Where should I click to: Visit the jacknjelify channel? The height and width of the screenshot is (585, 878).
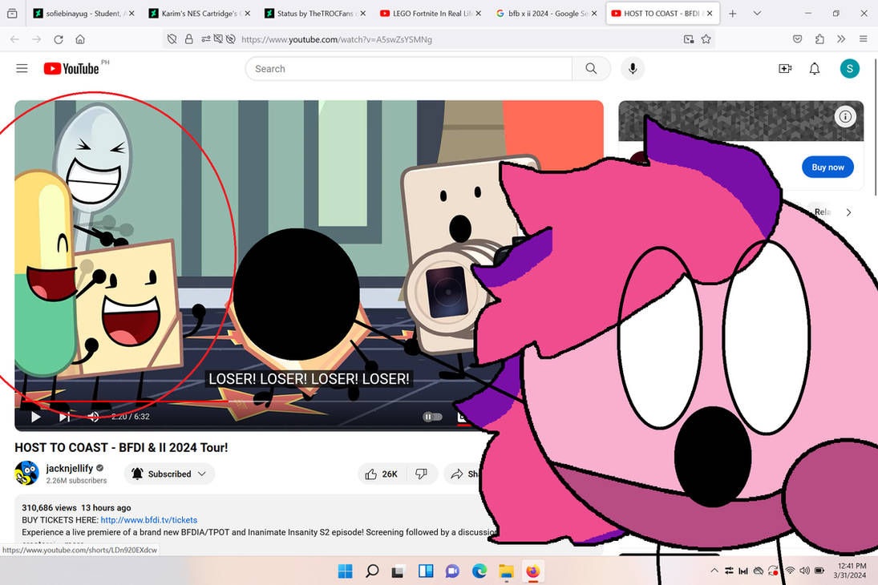(x=71, y=468)
